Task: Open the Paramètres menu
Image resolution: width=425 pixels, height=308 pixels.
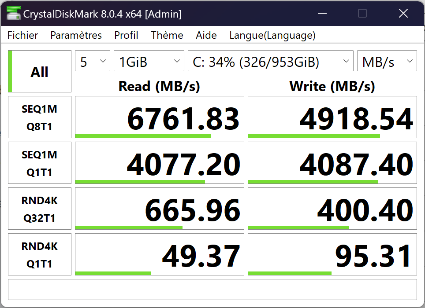Action: click(76, 35)
